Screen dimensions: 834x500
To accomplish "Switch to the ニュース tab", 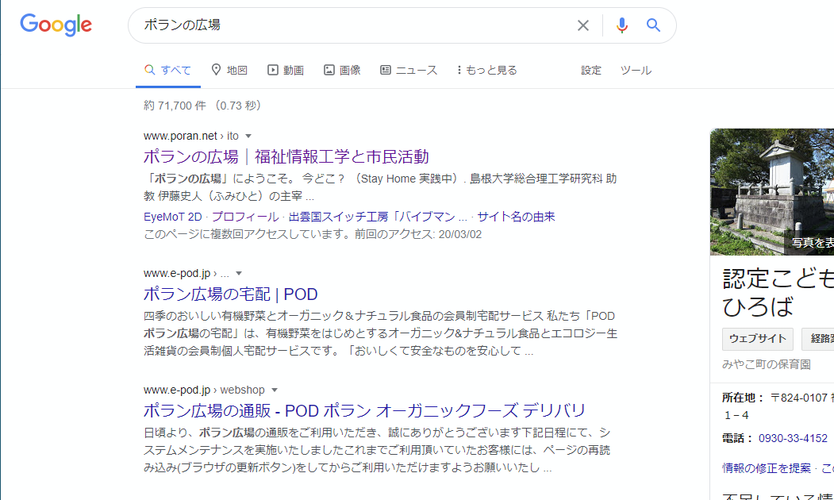I will click(x=409, y=70).
